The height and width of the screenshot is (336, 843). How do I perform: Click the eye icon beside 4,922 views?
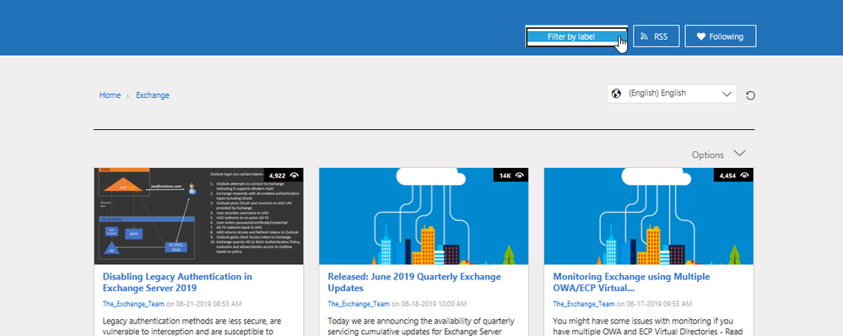[295, 176]
